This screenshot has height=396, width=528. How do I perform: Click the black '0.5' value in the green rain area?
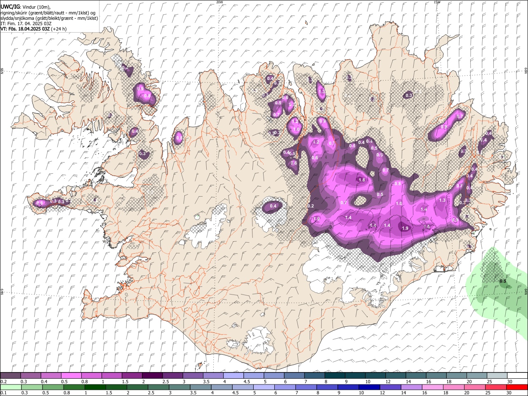point(503,281)
